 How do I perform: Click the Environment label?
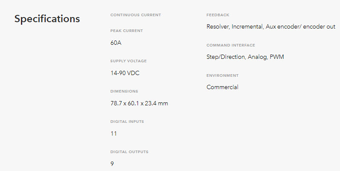[223, 75]
